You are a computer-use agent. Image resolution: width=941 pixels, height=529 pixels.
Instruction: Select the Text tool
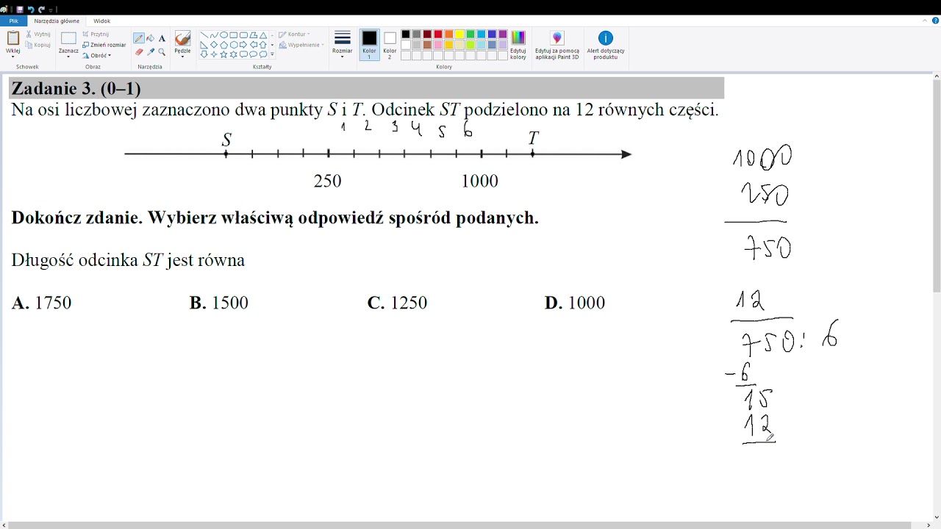point(162,38)
